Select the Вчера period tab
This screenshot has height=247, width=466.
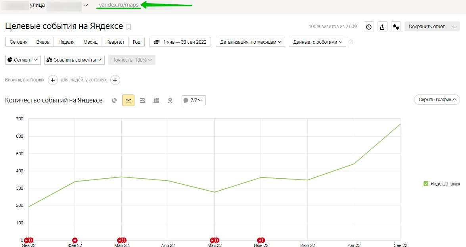tap(43, 42)
